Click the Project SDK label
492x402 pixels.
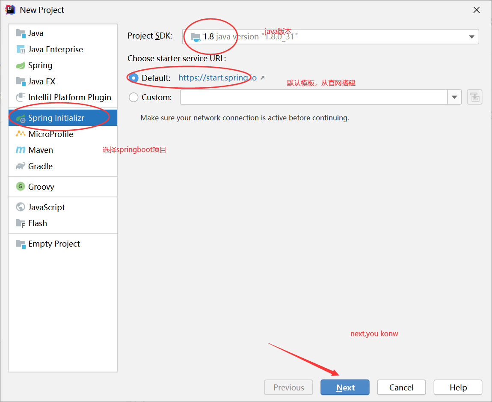[150, 36]
